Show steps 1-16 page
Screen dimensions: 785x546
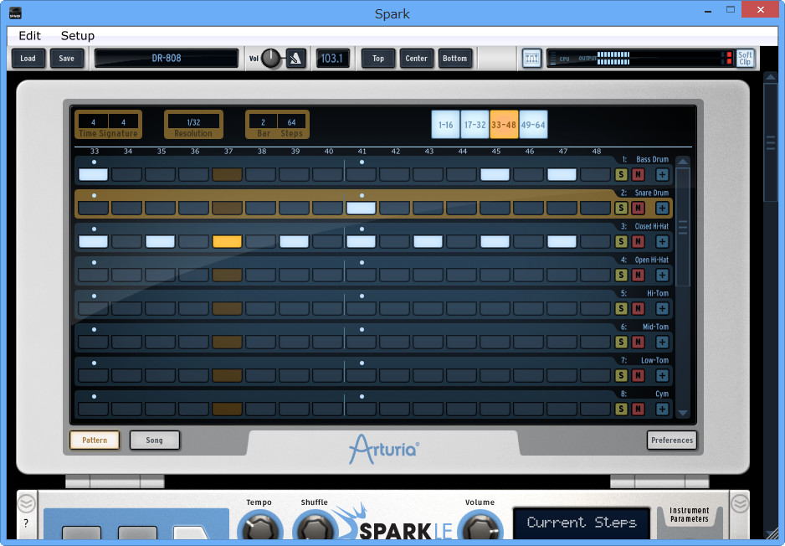[445, 125]
